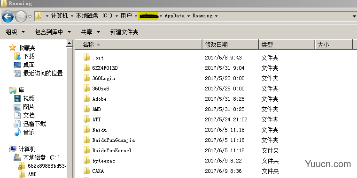This screenshot has width=357, height=178.
Task: Click the navigation pane scroll up arrow
Action: point(70,43)
